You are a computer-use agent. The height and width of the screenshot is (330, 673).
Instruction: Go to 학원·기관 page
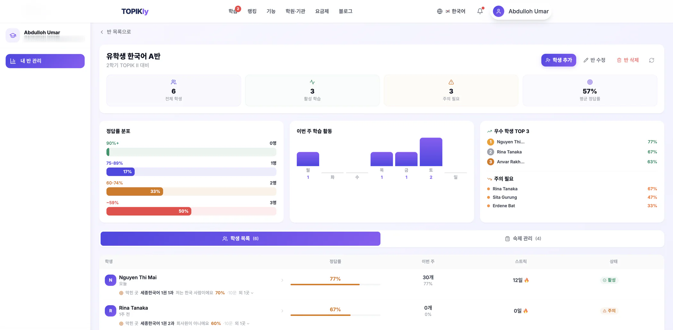point(295,11)
